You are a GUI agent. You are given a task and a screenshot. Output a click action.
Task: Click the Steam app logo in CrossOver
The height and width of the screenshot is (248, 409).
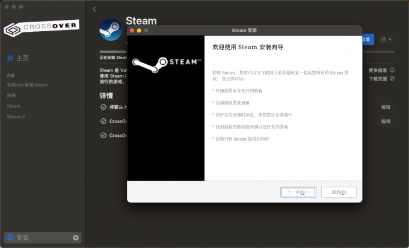[111, 29]
